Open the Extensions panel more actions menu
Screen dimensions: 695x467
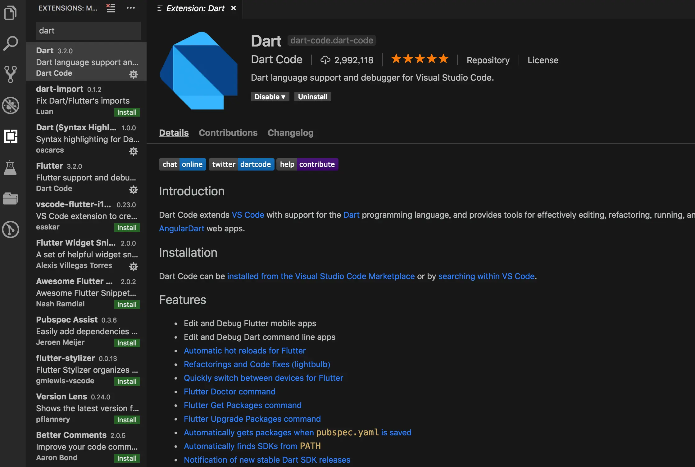tap(131, 8)
